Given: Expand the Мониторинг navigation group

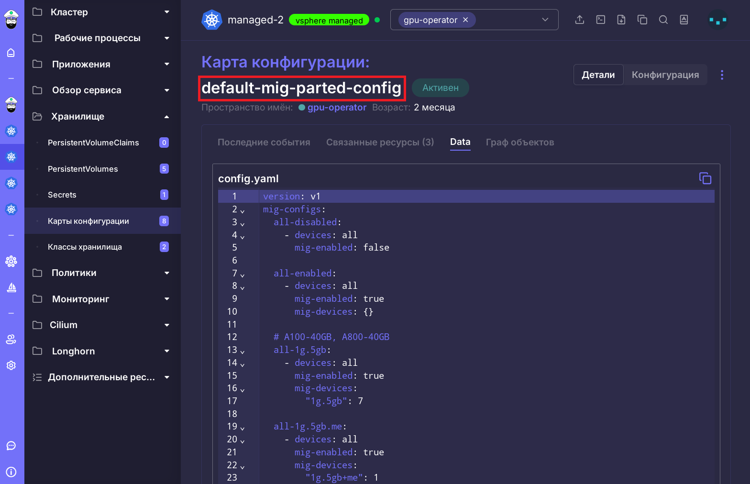Looking at the screenshot, I should 102,299.
